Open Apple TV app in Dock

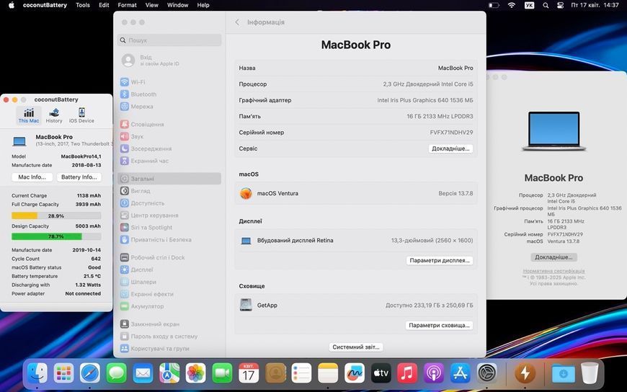click(381, 373)
